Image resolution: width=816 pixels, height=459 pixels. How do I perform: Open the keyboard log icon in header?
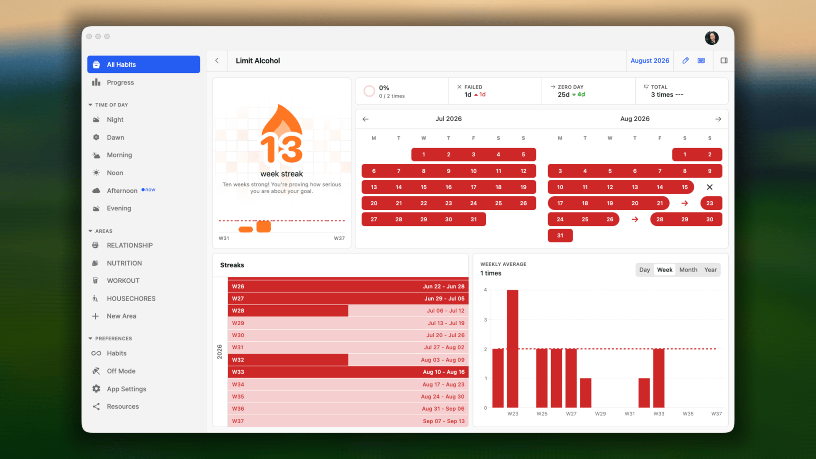click(701, 60)
